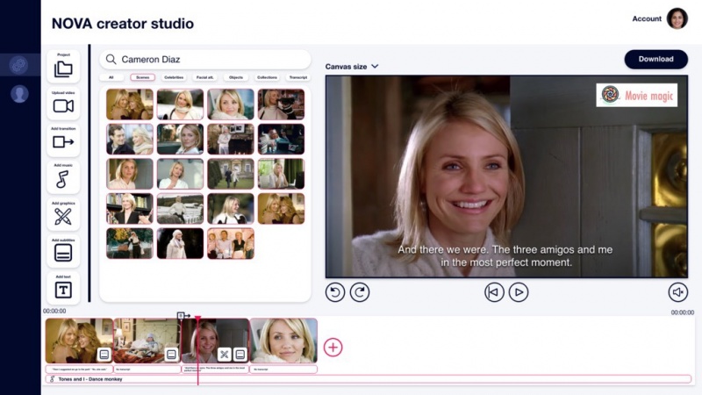Focus the search field containing Cameron Diaz
This screenshot has width=702, height=395.
tap(205, 59)
